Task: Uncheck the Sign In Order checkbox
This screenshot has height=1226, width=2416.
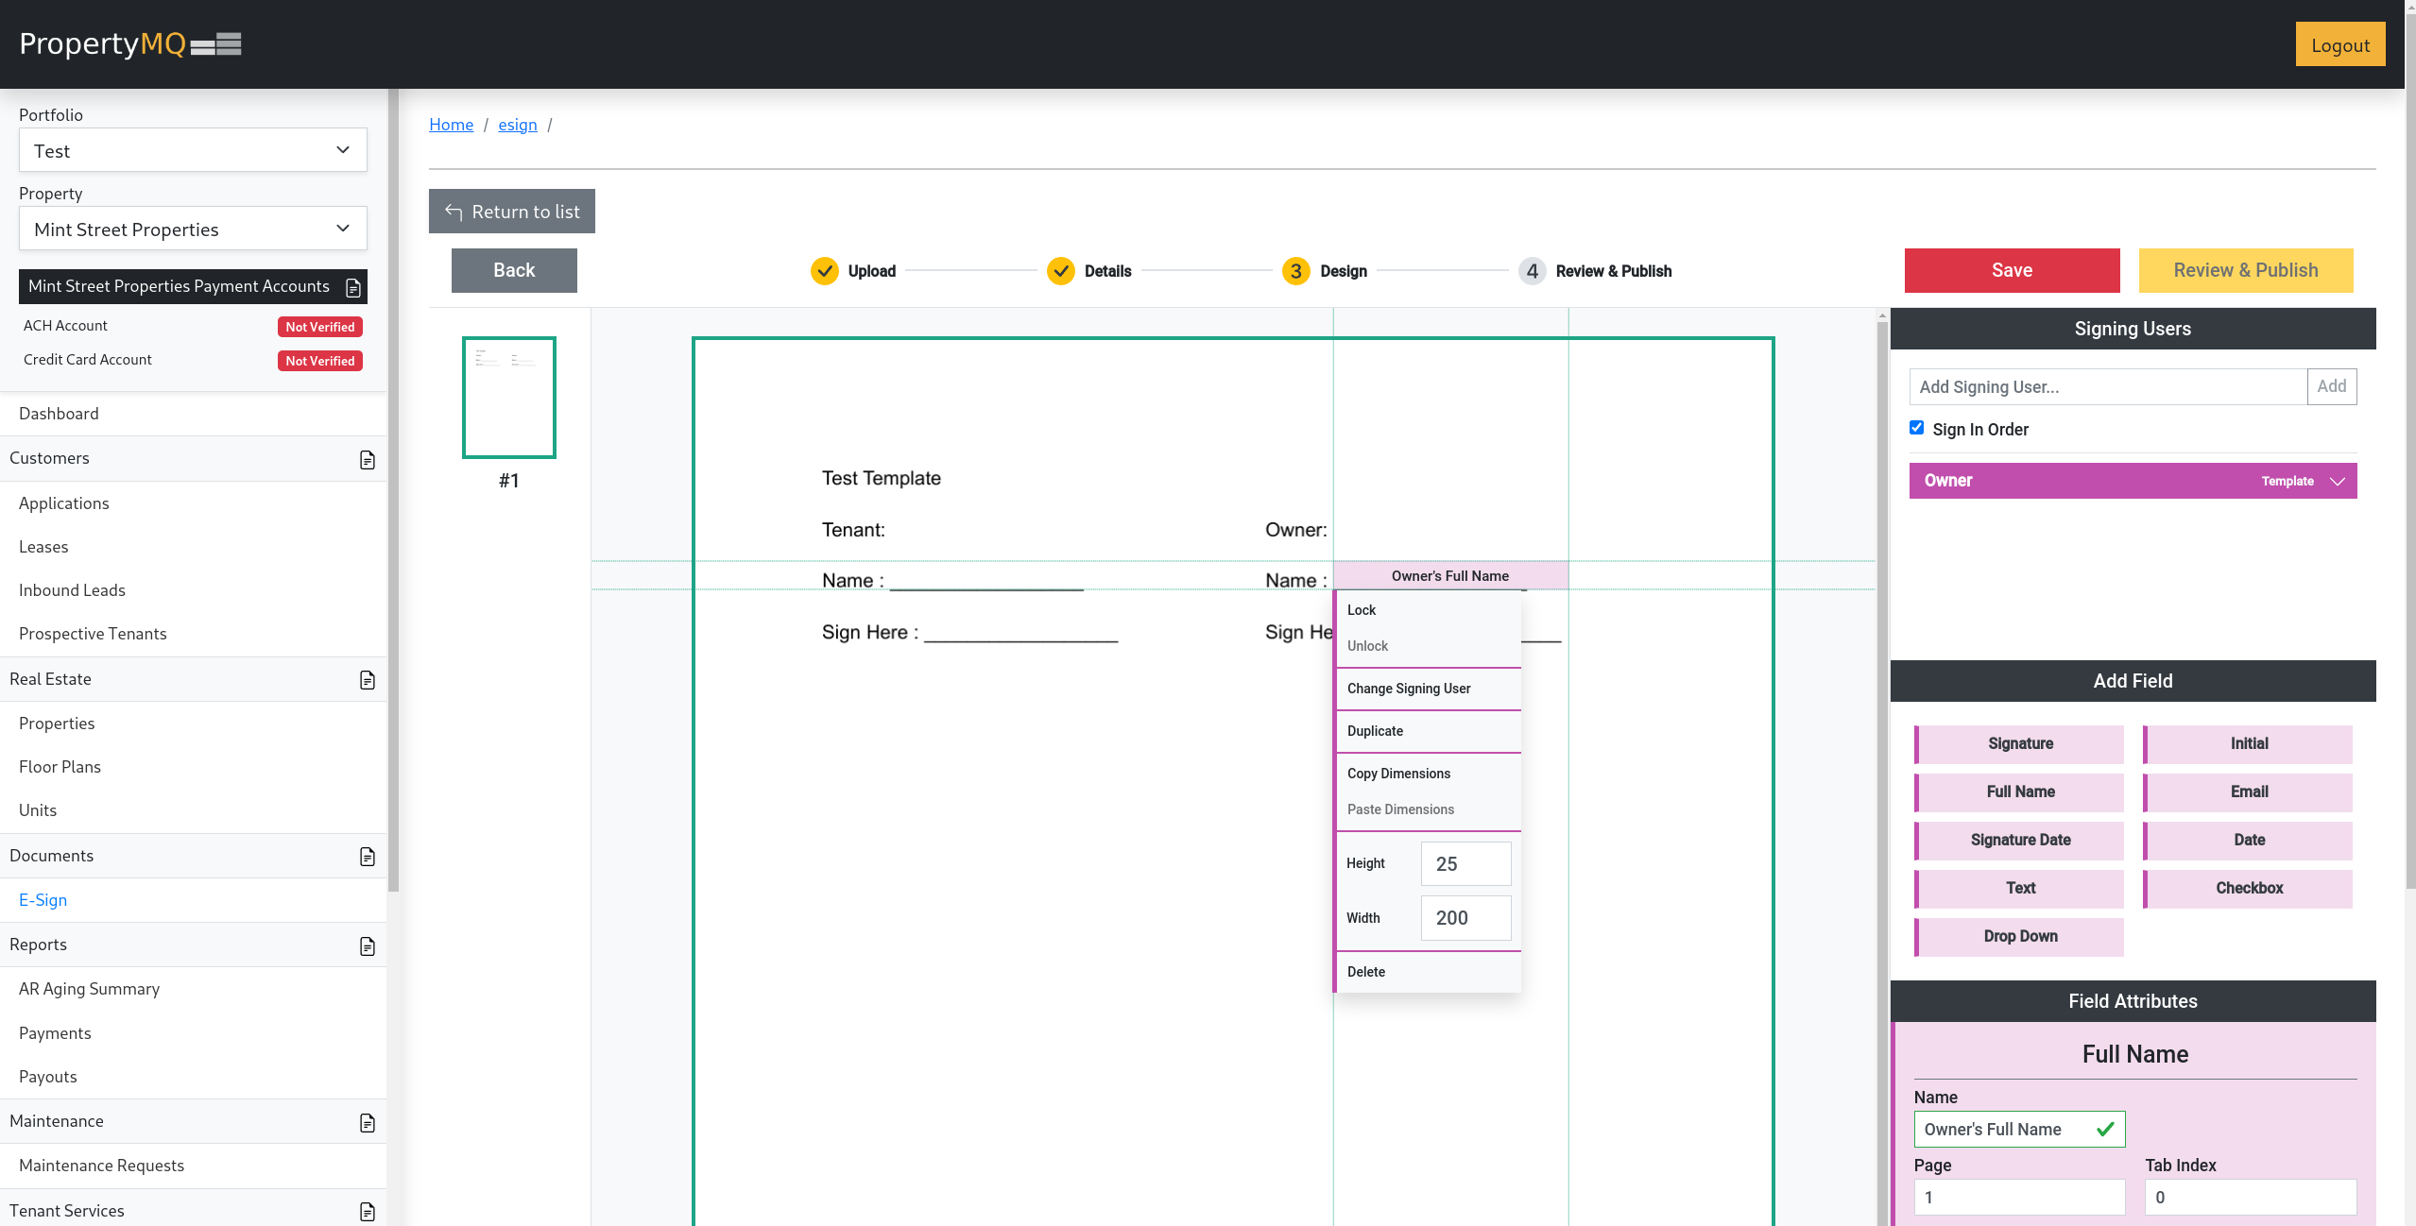Action: (1916, 428)
